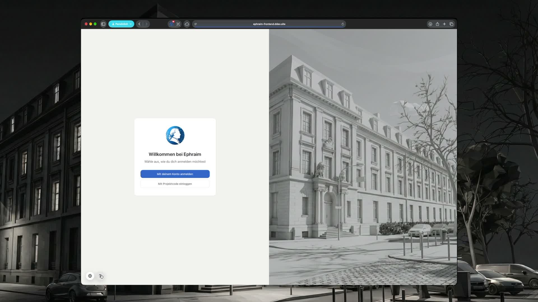This screenshot has width=538, height=302.
Task: Go forward to the next page
Action: [x=146, y=24]
